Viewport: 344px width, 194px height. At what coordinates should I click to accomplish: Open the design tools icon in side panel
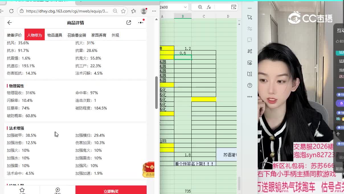tap(250, 51)
